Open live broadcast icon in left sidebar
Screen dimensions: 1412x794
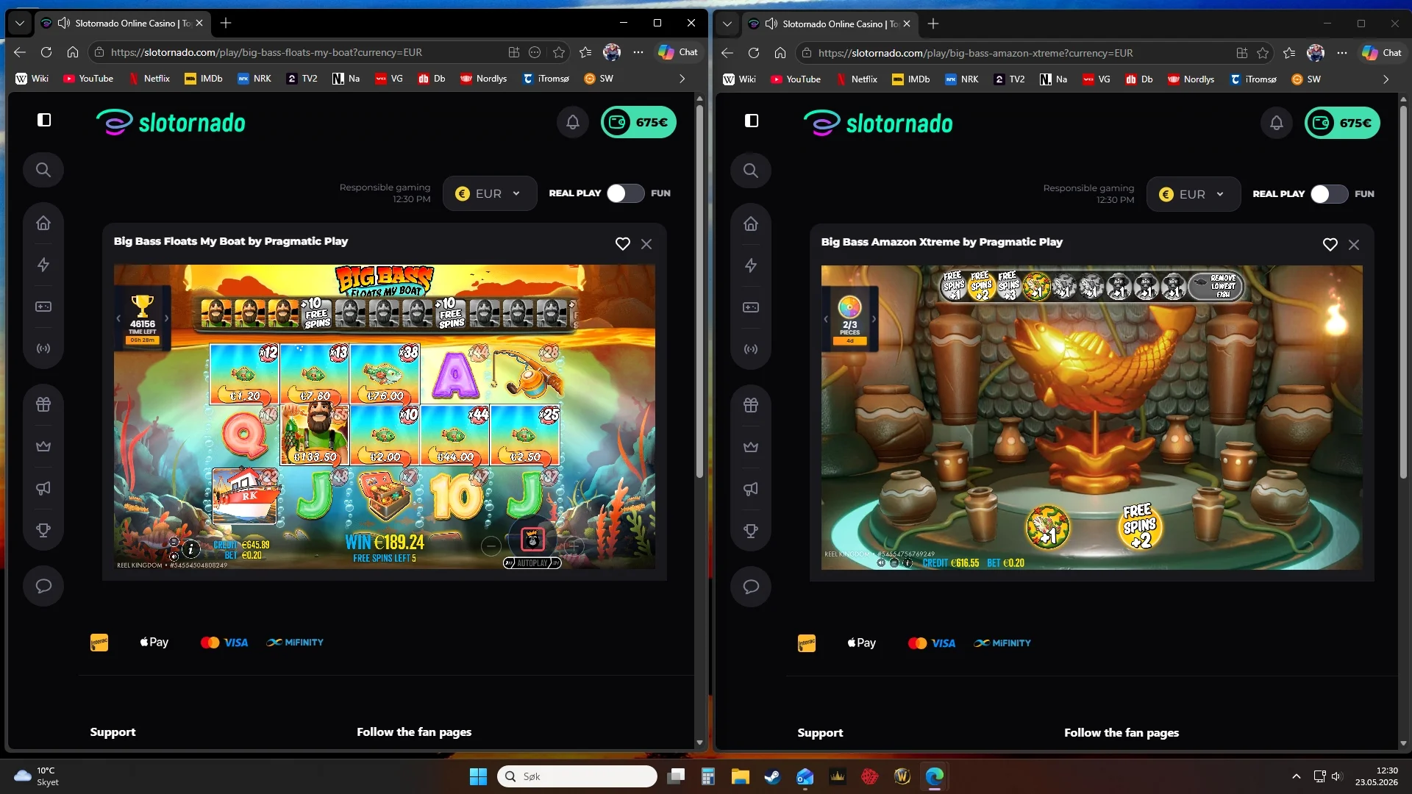43,348
